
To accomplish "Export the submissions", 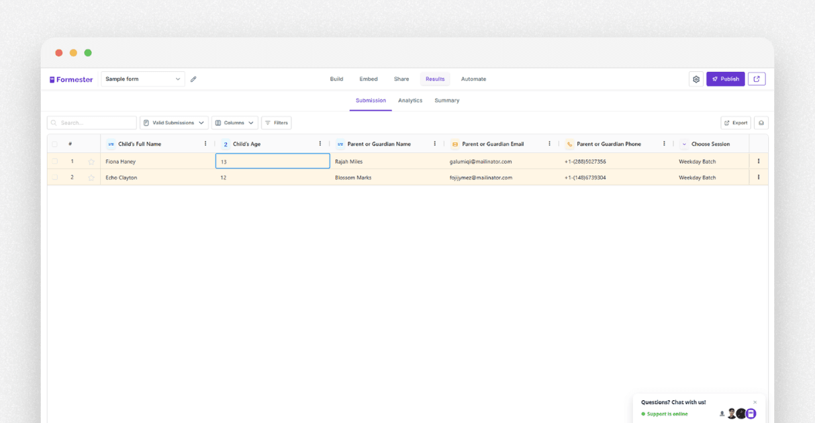I will (x=735, y=123).
